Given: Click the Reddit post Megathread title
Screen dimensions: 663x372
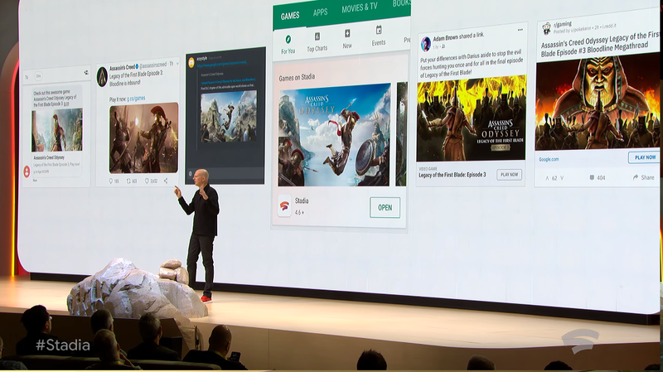Looking at the screenshot, I should point(599,44).
